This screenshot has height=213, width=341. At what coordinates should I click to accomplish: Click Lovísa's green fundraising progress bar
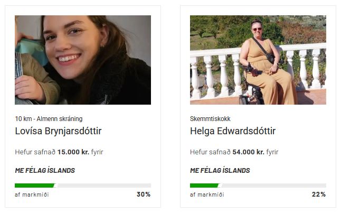(x=34, y=186)
